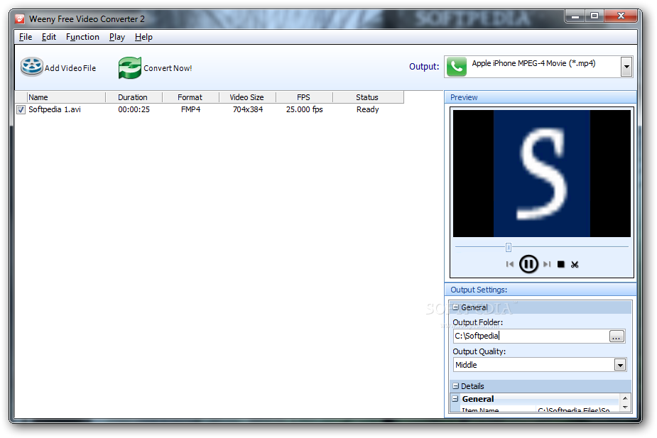Sort by the Name column header
Viewport: 657px width, 438px height.
click(66, 97)
